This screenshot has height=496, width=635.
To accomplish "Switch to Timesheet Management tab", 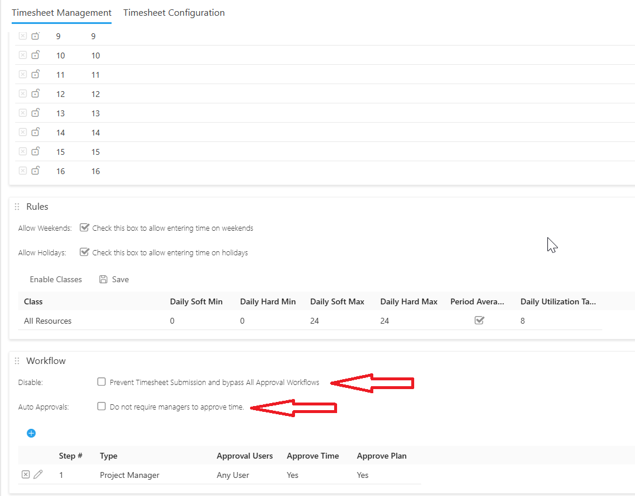I will click(61, 12).
